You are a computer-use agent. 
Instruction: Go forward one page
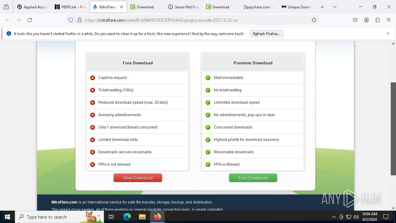[x=19, y=20]
